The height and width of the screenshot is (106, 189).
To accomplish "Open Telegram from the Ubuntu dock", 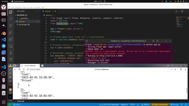I will coord(4,46).
